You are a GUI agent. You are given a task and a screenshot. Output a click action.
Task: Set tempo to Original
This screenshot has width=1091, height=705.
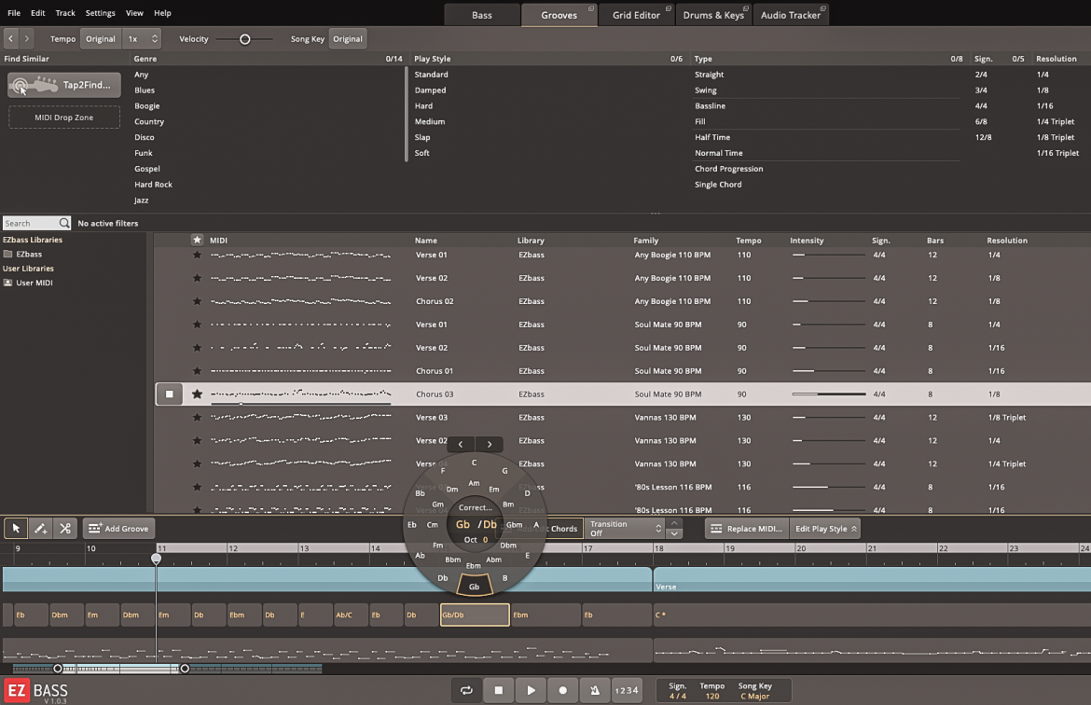pos(100,39)
